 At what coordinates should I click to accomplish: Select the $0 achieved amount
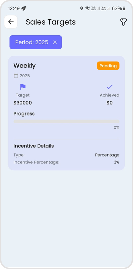point(109,103)
